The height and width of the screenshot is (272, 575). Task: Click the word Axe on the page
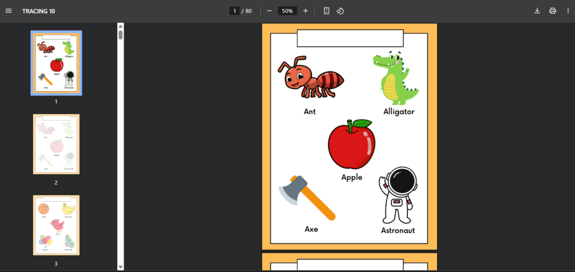tap(311, 229)
